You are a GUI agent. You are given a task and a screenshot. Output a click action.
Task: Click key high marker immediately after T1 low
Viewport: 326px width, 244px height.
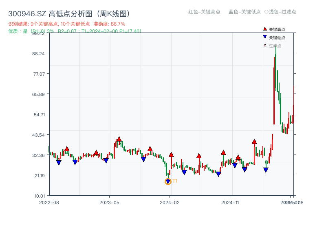[171, 155]
